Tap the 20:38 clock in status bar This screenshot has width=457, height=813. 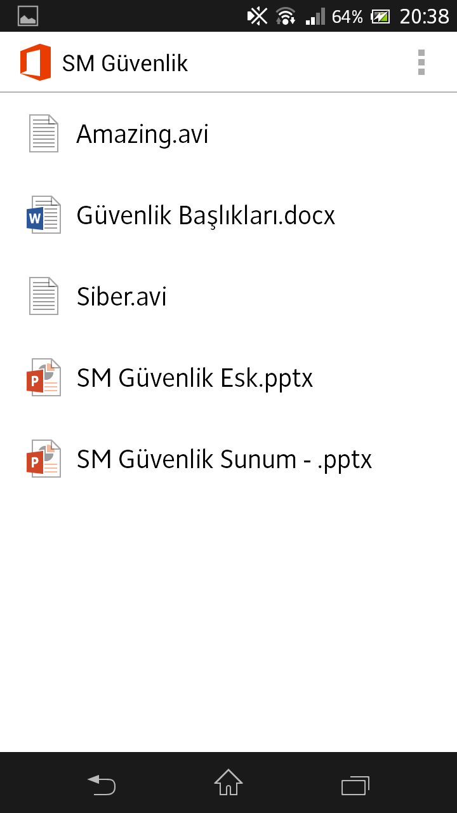click(424, 16)
